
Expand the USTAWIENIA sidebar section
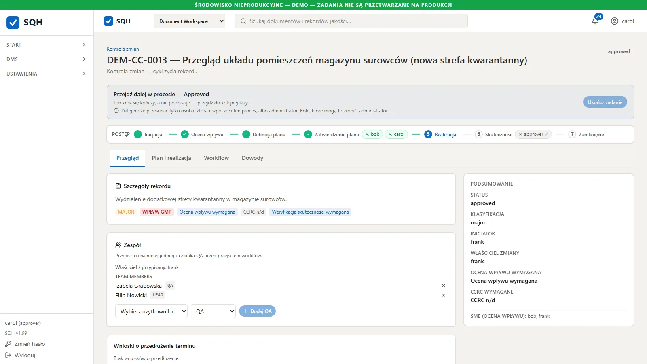tap(47, 74)
